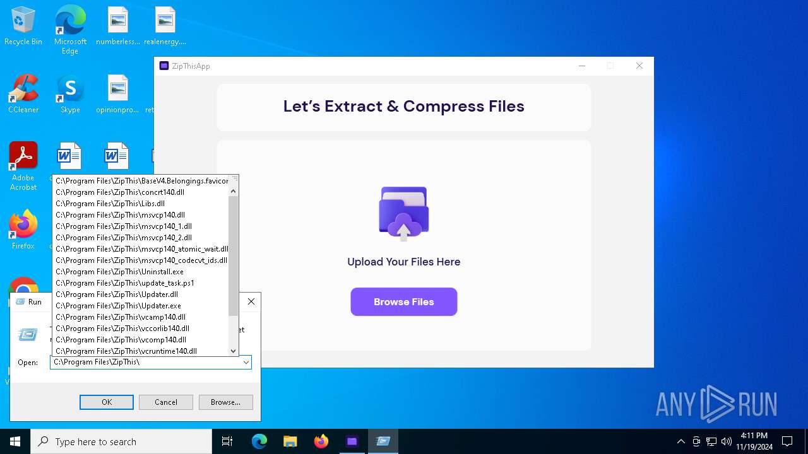Viewport: 808px width, 454px height.
Task: Open the Recycle Bin desktop icon
Action: [23, 26]
